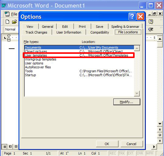Screen dimensions: 164x156
Task: Switch to the Compatibility tab
Action: 100,32
